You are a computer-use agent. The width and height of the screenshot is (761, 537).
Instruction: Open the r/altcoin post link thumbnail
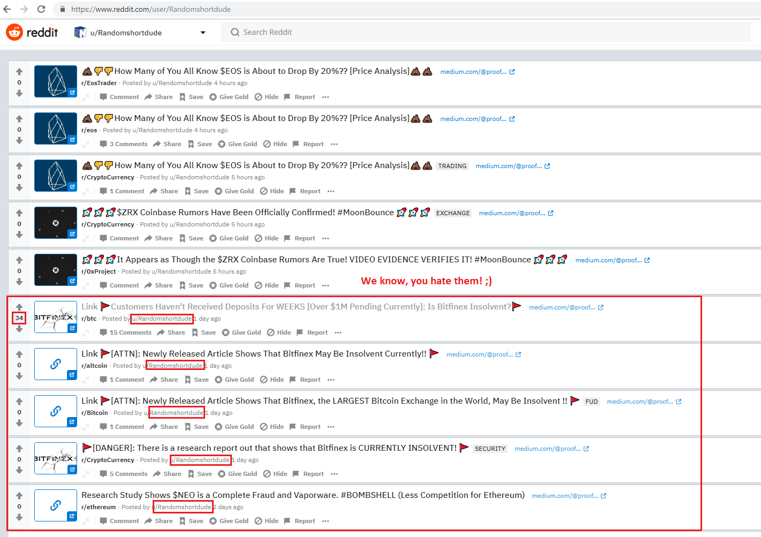tap(56, 364)
